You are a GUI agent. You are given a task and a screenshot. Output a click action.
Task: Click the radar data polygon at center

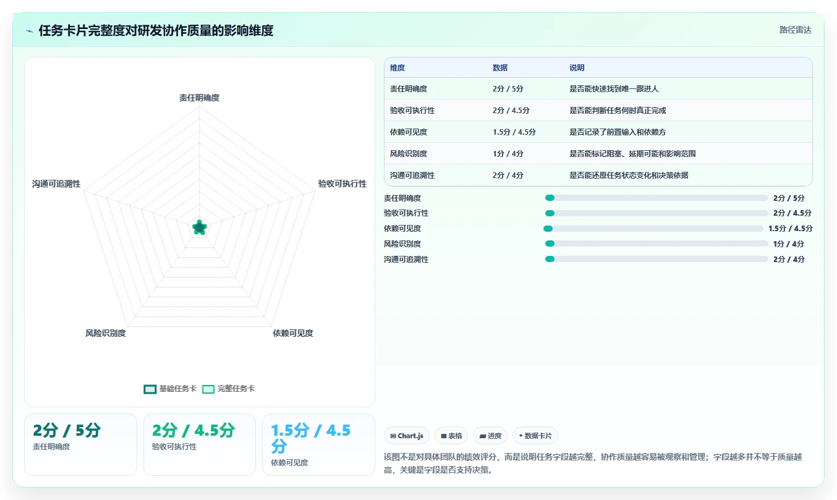(199, 227)
